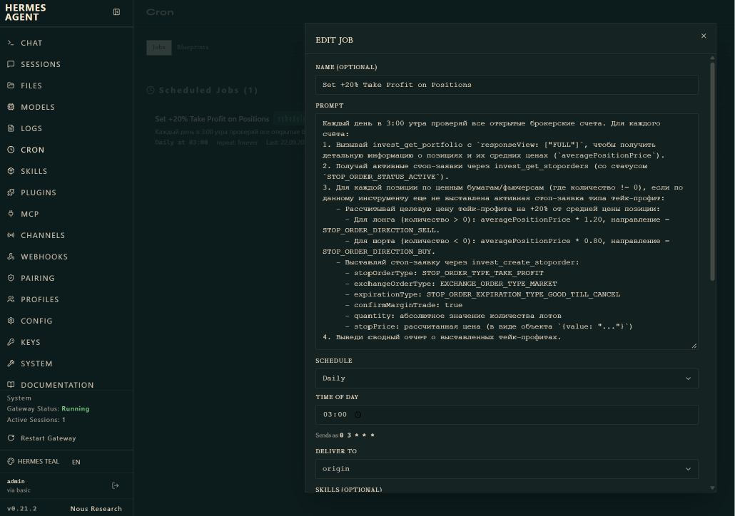735x516 pixels.
Task: Click the MCP plug icon
Action: (11, 214)
